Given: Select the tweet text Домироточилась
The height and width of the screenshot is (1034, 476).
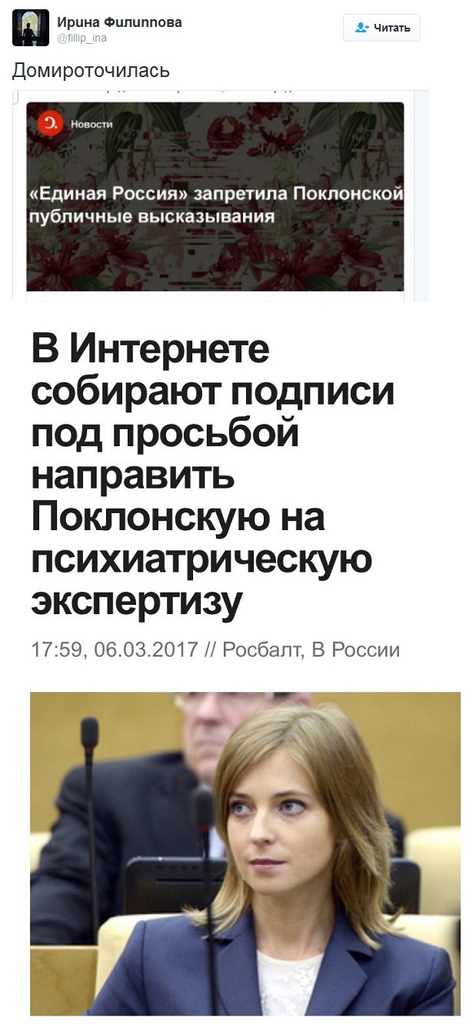Looking at the screenshot, I should 91,71.
